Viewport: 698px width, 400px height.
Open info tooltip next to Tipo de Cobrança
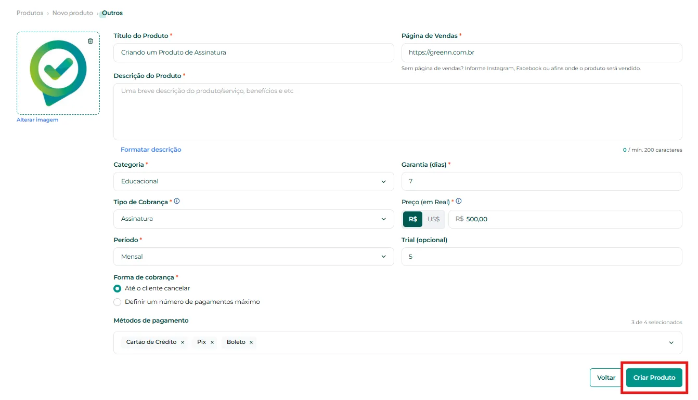click(177, 201)
